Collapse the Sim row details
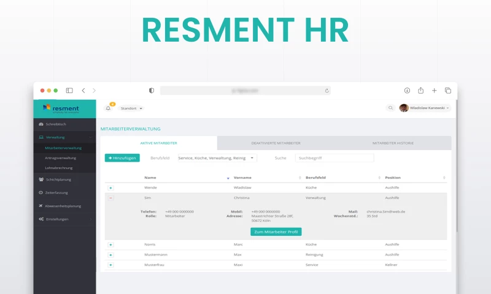 pos(110,198)
